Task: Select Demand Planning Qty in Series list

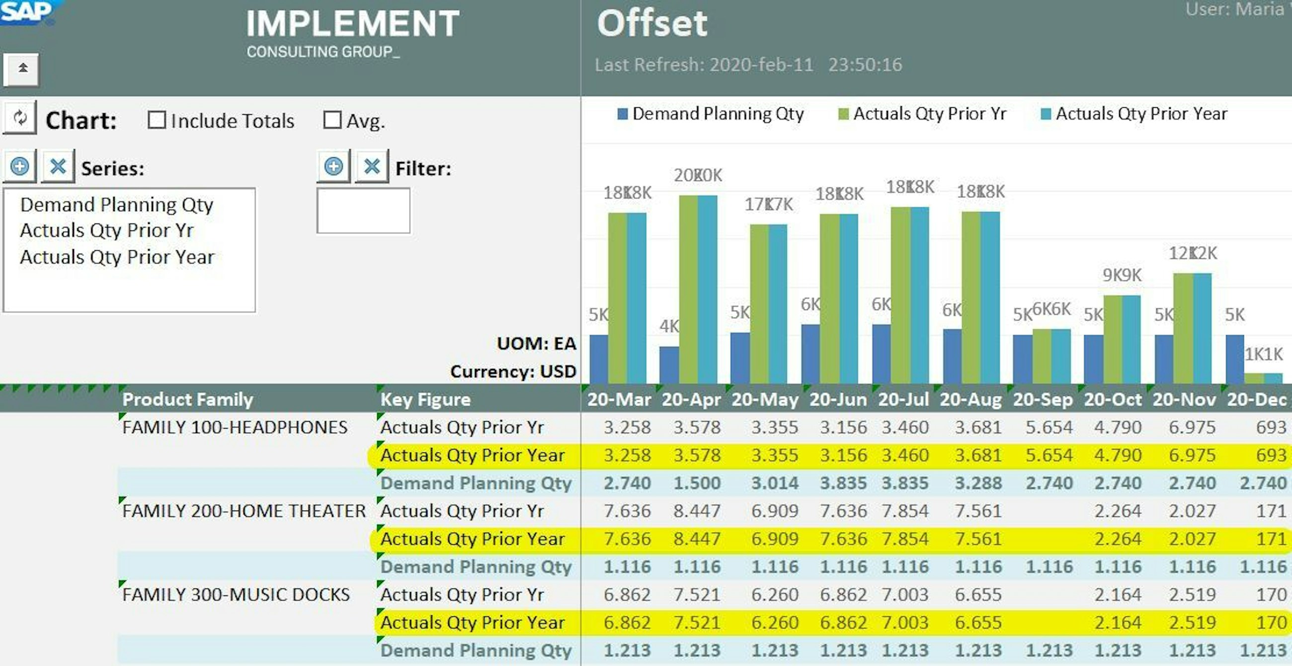Action: 116,205
